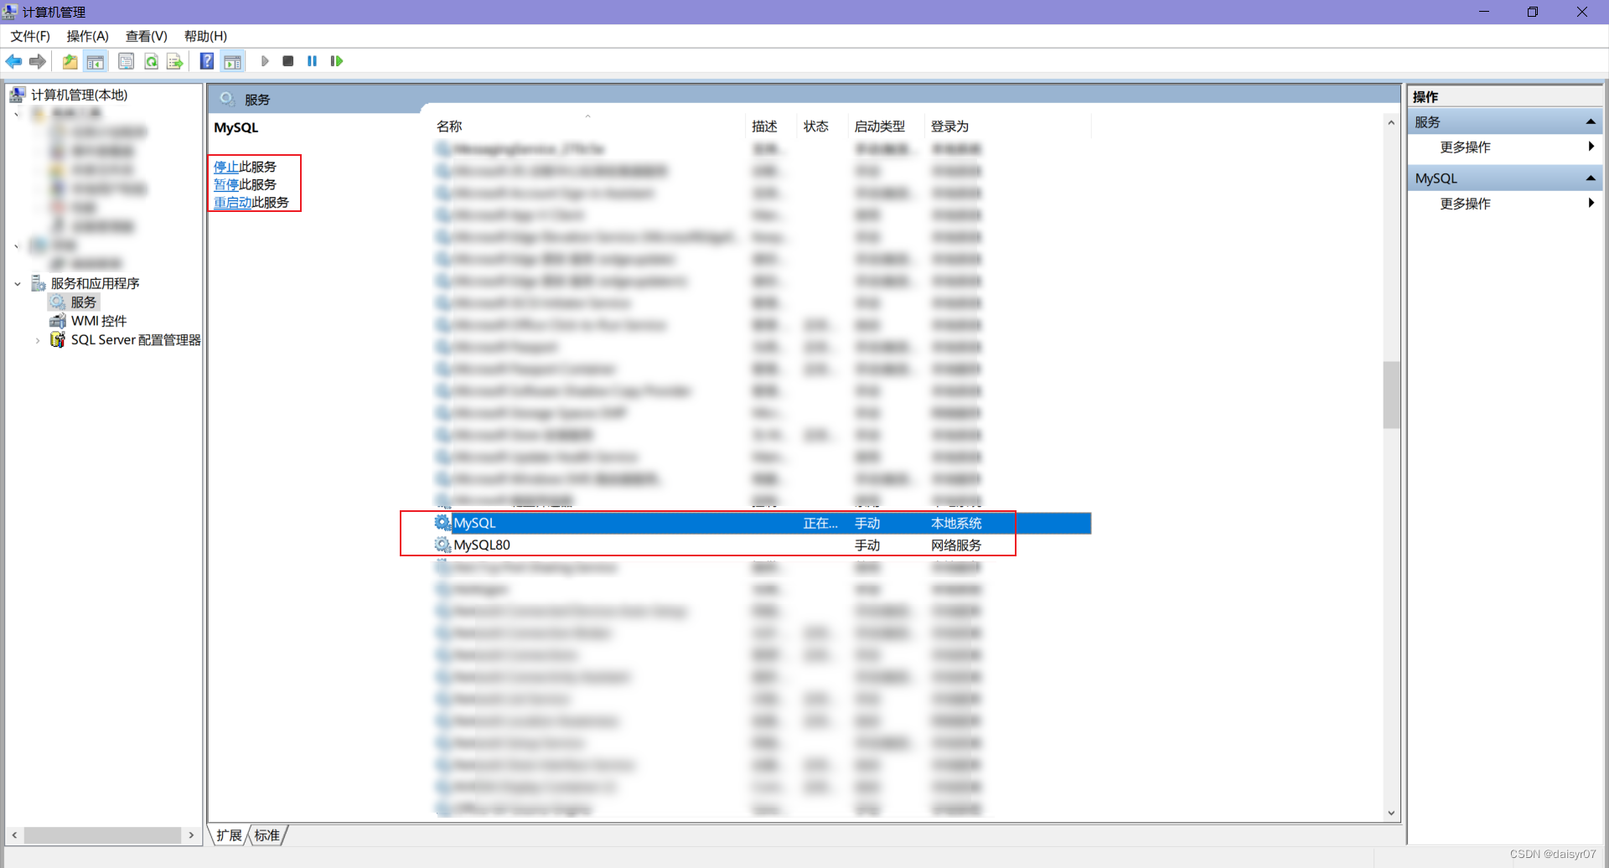Click the 暂停 service link
The width and height of the screenshot is (1609, 868).
tap(226, 184)
